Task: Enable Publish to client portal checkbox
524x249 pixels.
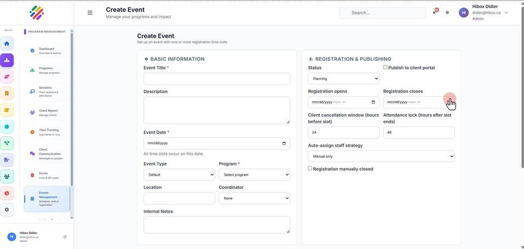Action: [x=385, y=67]
